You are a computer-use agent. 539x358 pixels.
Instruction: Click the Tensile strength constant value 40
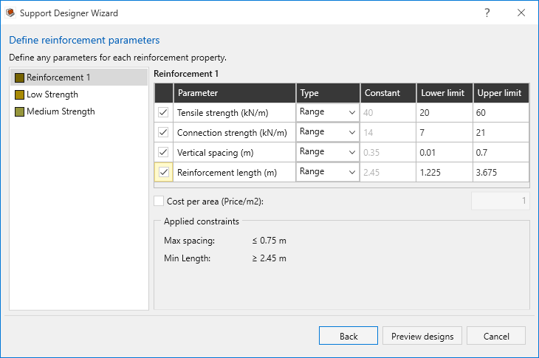[388, 113]
